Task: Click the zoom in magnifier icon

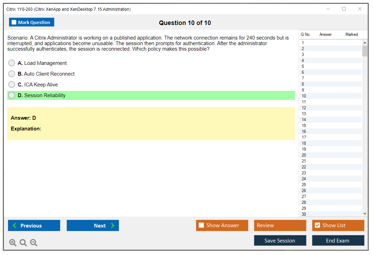Action: click(x=13, y=243)
